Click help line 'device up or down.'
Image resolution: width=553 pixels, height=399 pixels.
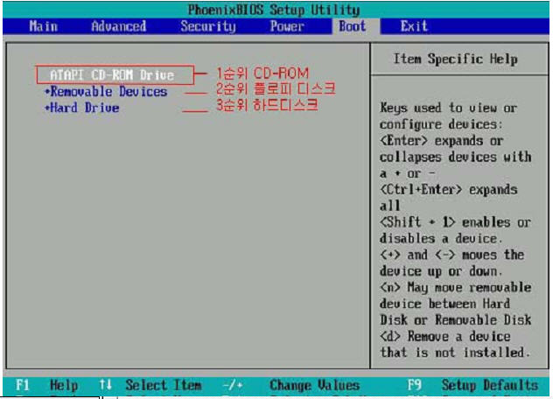click(441, 271)
